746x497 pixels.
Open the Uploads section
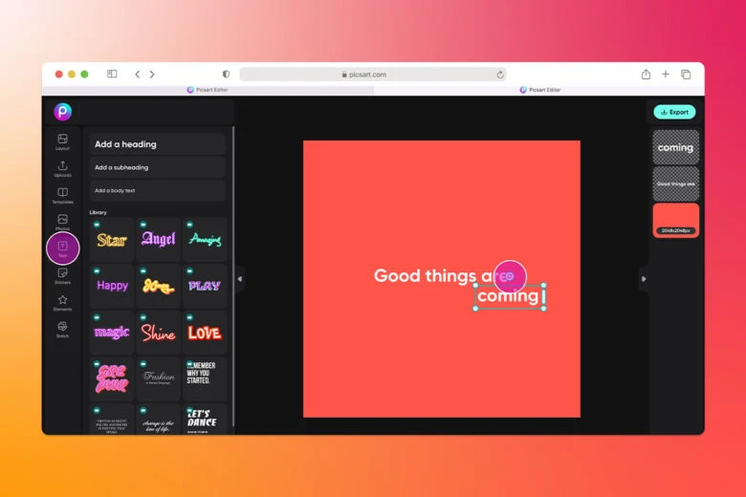(62, 168)
